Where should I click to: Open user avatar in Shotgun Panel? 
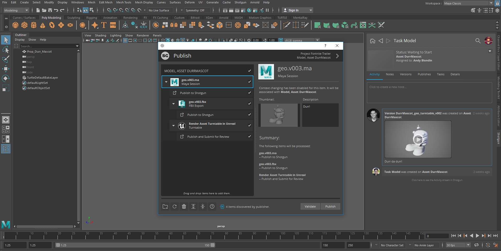488,41
